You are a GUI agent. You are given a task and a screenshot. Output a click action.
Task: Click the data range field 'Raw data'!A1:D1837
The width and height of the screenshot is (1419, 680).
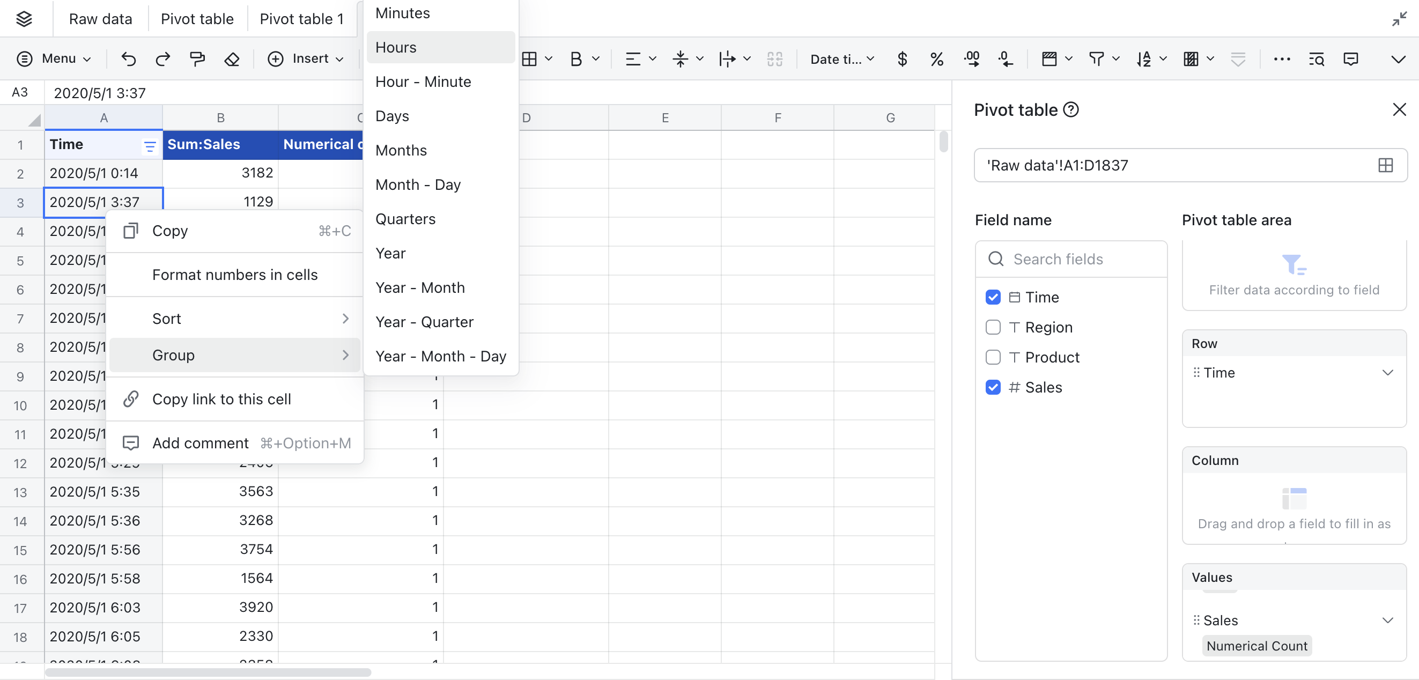pyautogui.click(x=1056, y=165)
